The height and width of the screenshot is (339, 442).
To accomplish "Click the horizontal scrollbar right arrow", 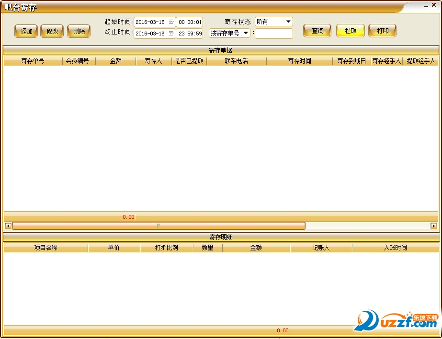I will (x=433, y=226).
